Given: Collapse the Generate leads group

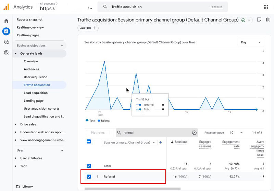Looking at the screenshot, I should click(16, 54).
